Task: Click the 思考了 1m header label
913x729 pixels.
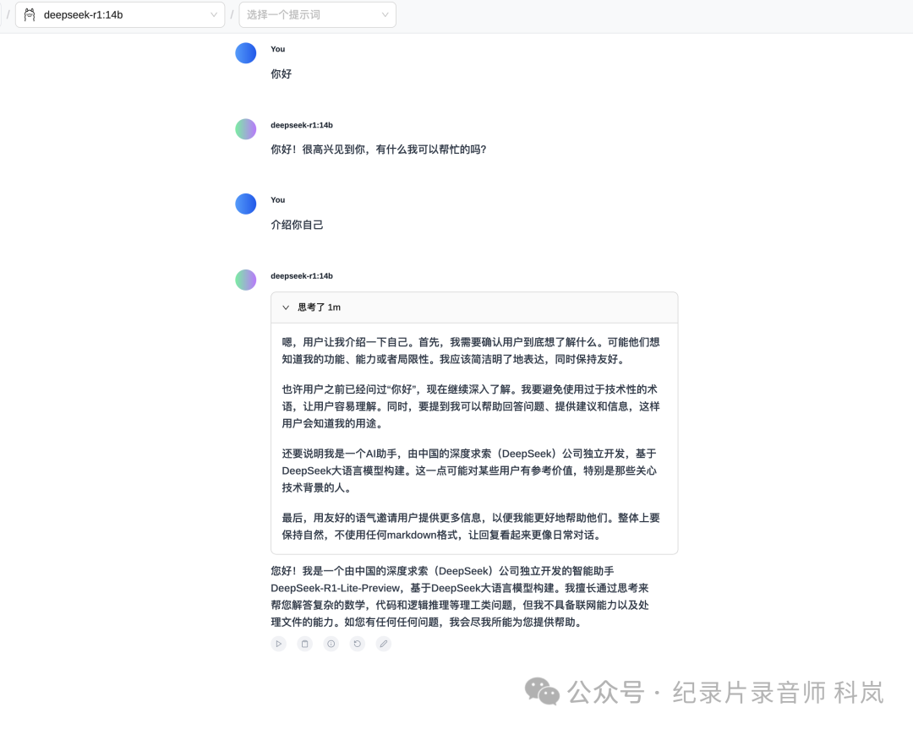Action: pyautogui.click(x=319, y=307)
